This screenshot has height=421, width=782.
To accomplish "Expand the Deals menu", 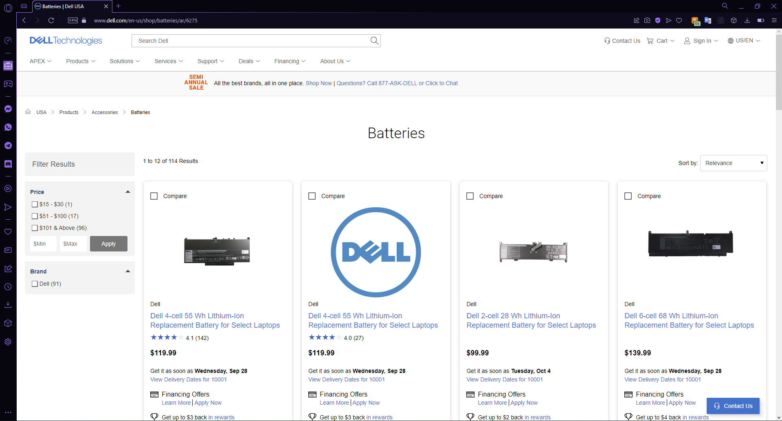I will (x=249, y=61).
